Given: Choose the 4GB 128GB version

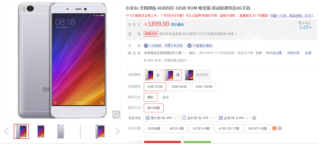Looking at the screenshot, I should pyautogui.click(x=204, y=87).
